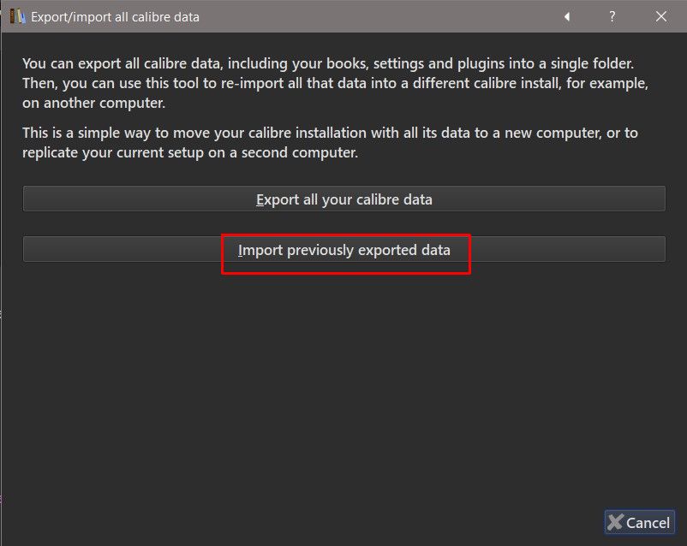The image size is (687, 546).
Task: Click the question mark help icon
Action: 612,16
